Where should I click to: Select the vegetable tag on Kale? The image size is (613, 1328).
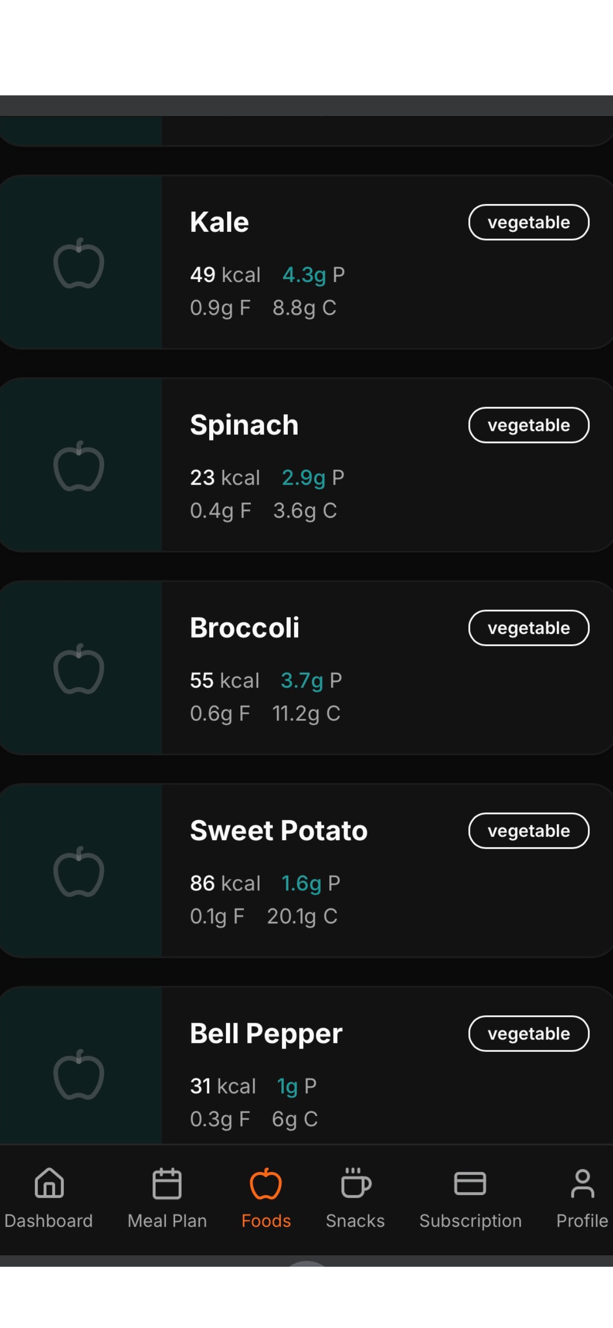[x=529, y=222]
